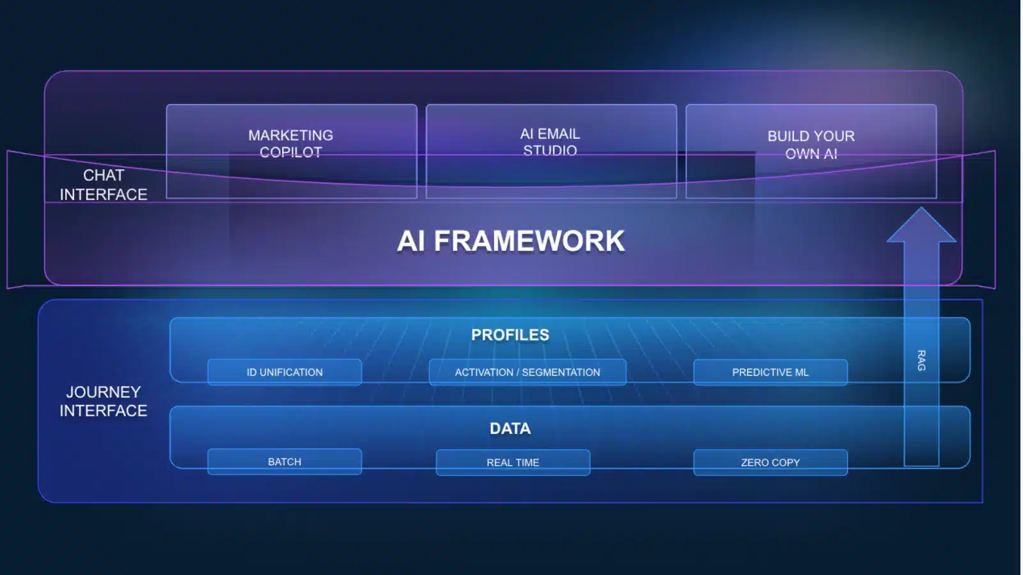Toggle the Real Time data option
Image resolution: width=1023 pixels, height=575 pixels.
(x=512, y=462)
